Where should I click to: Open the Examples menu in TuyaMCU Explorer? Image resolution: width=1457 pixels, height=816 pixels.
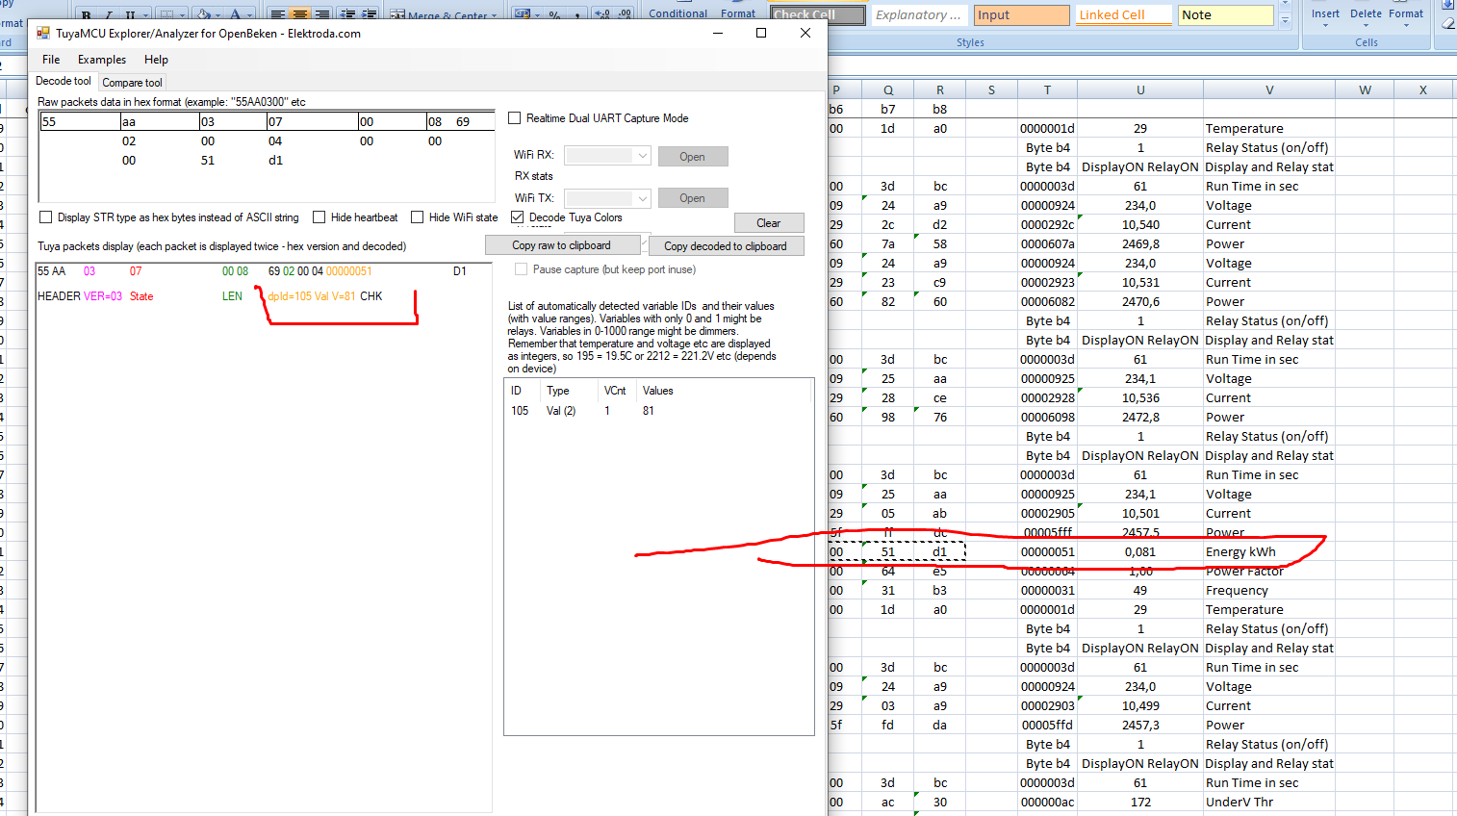pyautogui.click(x=102, y=60)
